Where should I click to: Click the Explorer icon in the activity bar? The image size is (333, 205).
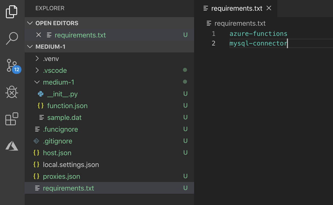pos(12,12)
